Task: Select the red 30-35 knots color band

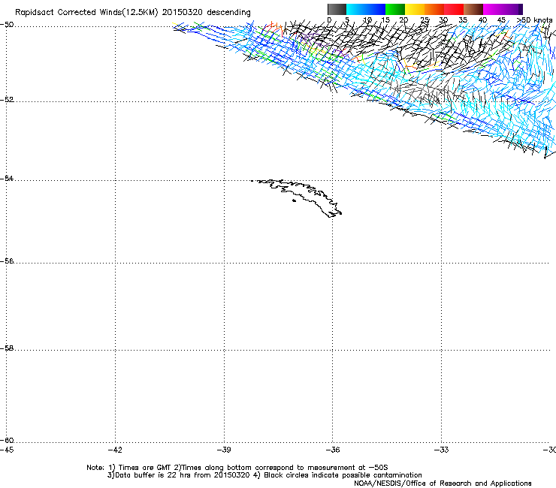Action: [454, 9]
